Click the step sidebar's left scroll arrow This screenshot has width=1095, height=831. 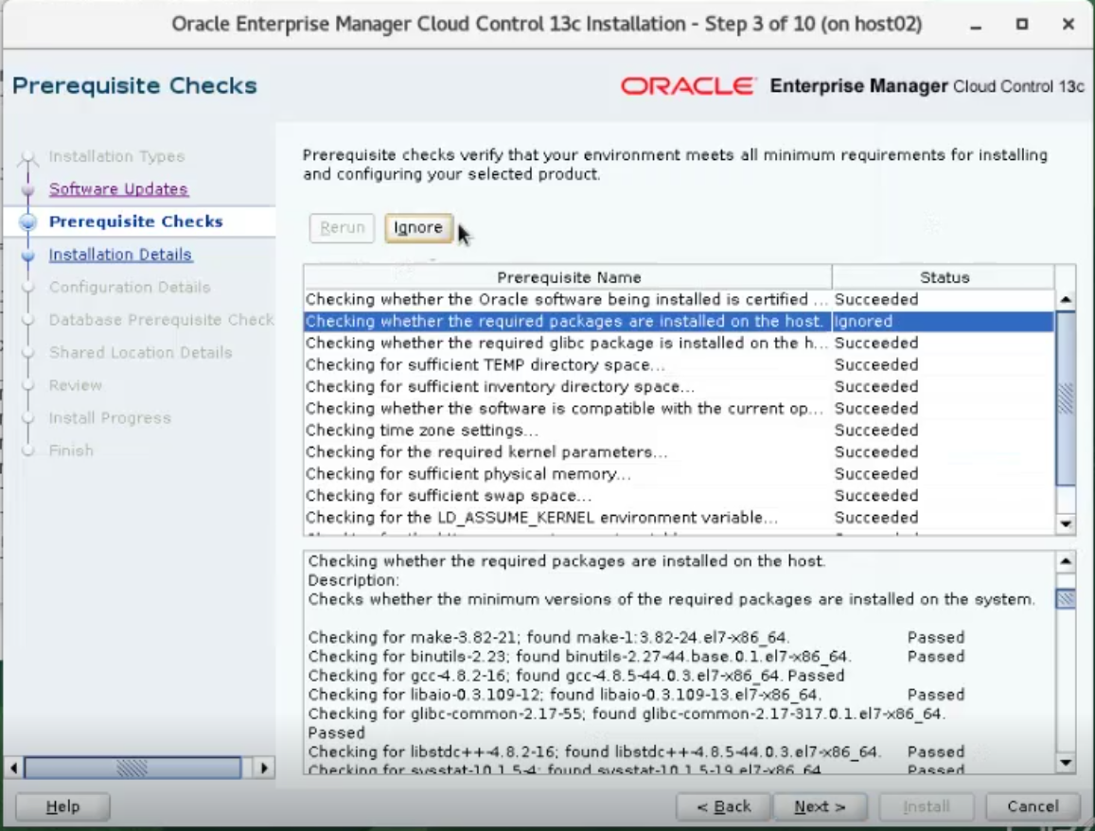coord(14,769)
